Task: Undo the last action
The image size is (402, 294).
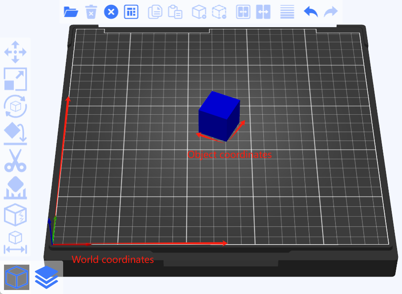Action: [x=310, y=12]
